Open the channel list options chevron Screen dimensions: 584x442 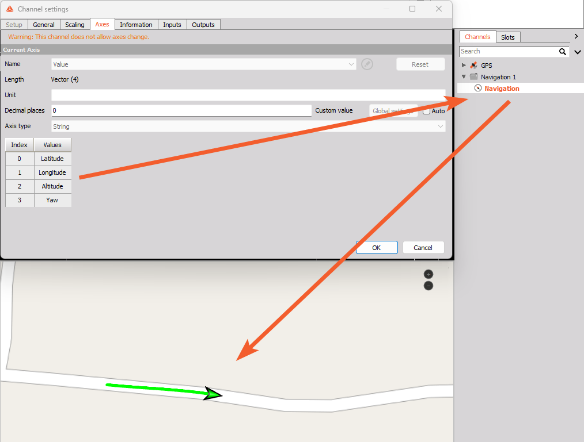(x=577, y=52)
